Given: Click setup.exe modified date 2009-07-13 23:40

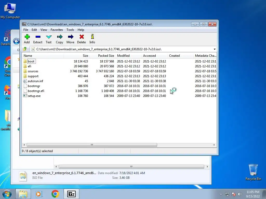Looking at the screenshot, I should pos(128,96).
